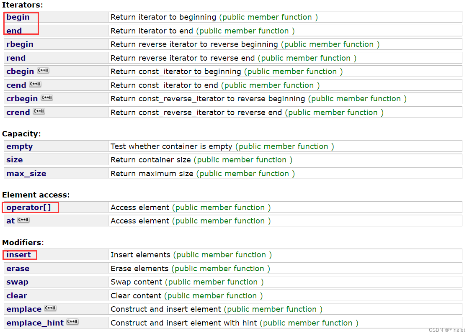This screenshot has width=472, height=336.
Task: Open the swap function link
Action: coord(17,282)
